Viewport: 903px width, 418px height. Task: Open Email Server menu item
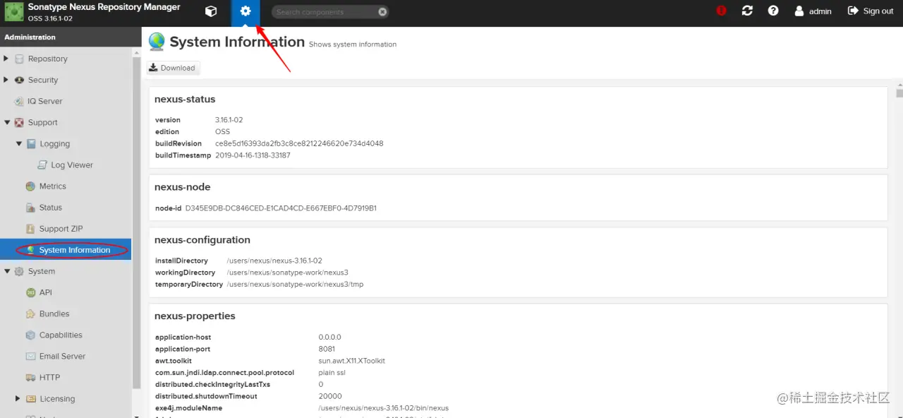tap(62, 356)
